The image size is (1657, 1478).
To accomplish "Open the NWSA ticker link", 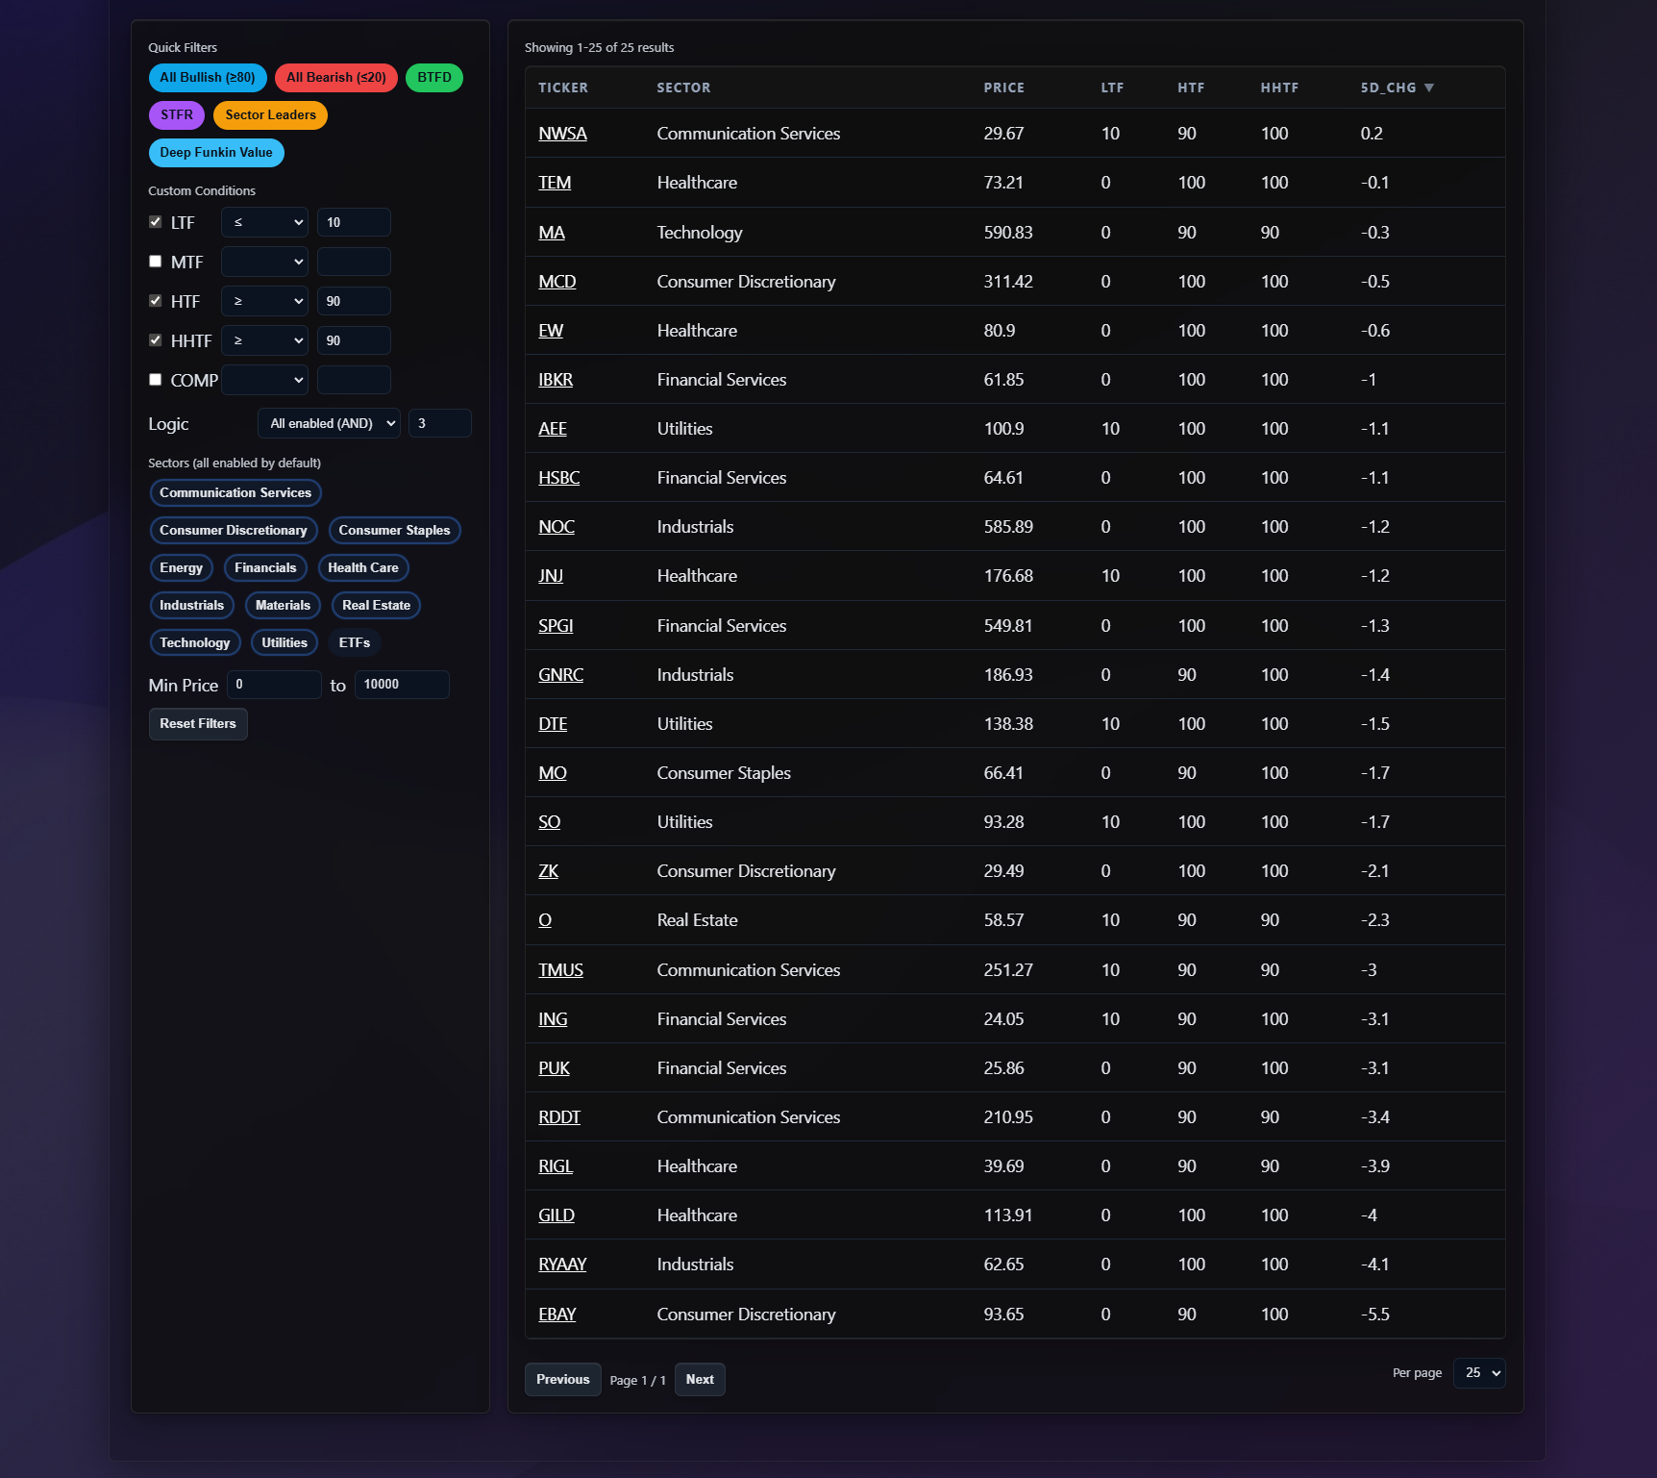I will [562, 134].
